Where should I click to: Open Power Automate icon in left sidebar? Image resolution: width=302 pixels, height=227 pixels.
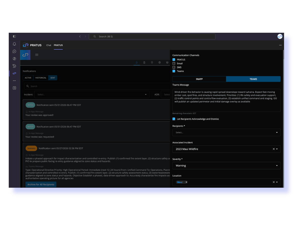pyautogui.click(x=14, y=66)
